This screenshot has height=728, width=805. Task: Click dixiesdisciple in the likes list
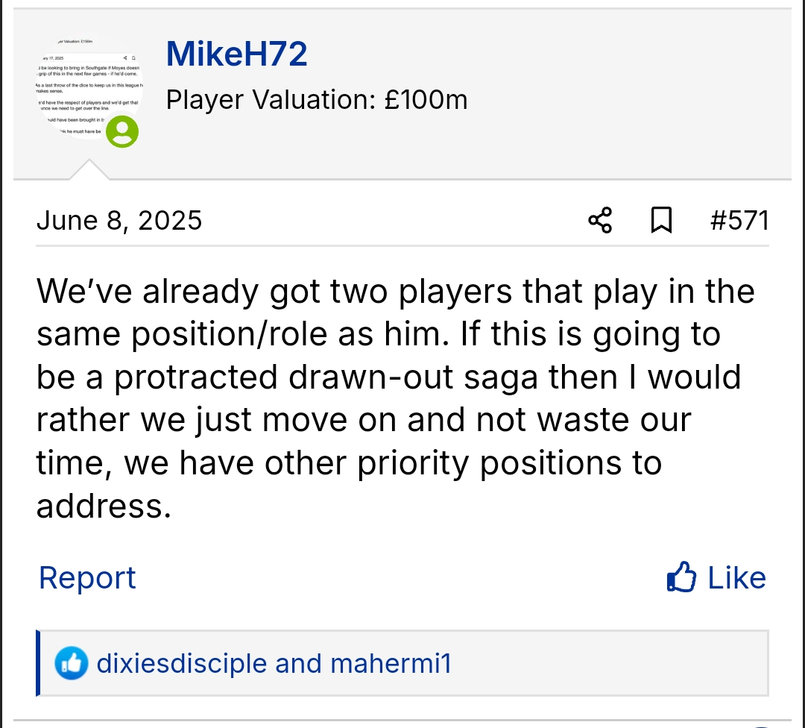click(x=182, y=663)
